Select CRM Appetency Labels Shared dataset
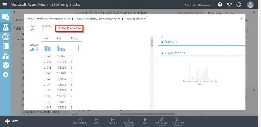The width and height of the screenshot is (261, 127). point(41,112)
